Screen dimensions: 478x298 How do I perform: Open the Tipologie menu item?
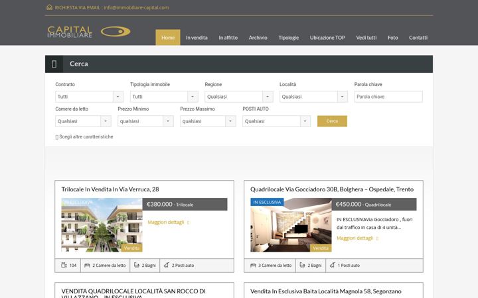(288, 37)
